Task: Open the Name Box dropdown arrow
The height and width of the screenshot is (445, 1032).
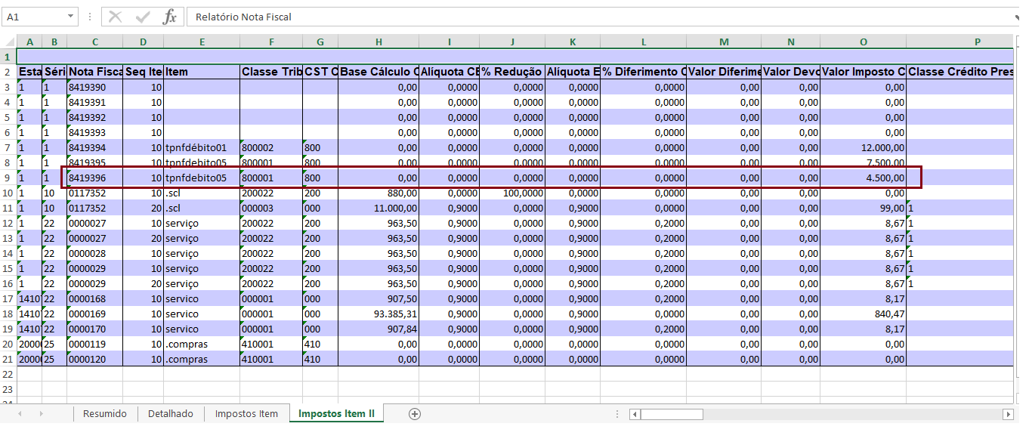Action: [71, 17]
